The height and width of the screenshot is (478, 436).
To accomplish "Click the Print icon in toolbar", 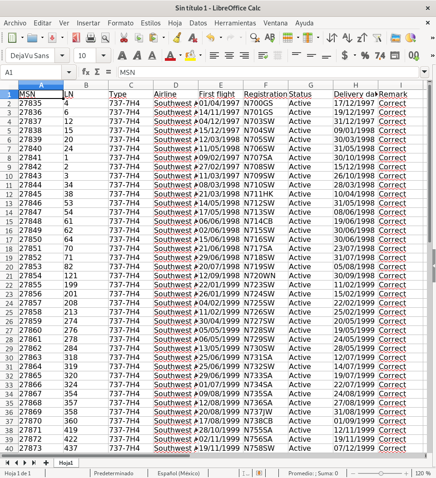I will [91, 38].
